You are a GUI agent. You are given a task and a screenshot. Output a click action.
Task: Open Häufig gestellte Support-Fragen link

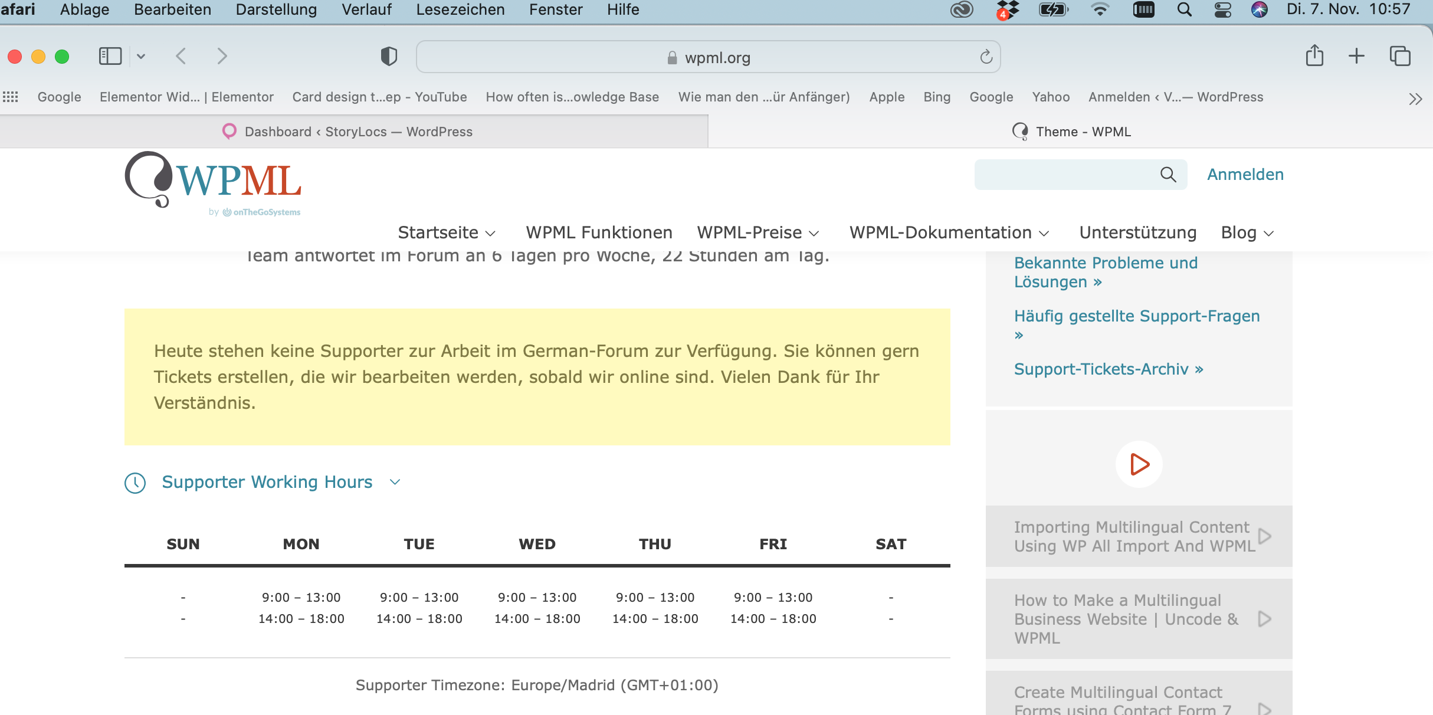(1137, 324)
